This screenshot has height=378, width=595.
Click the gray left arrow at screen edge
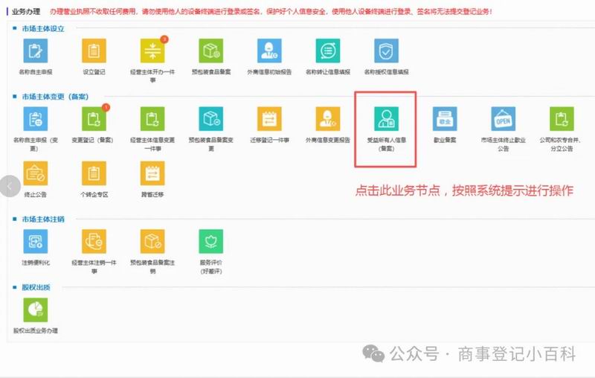[9, 186]
